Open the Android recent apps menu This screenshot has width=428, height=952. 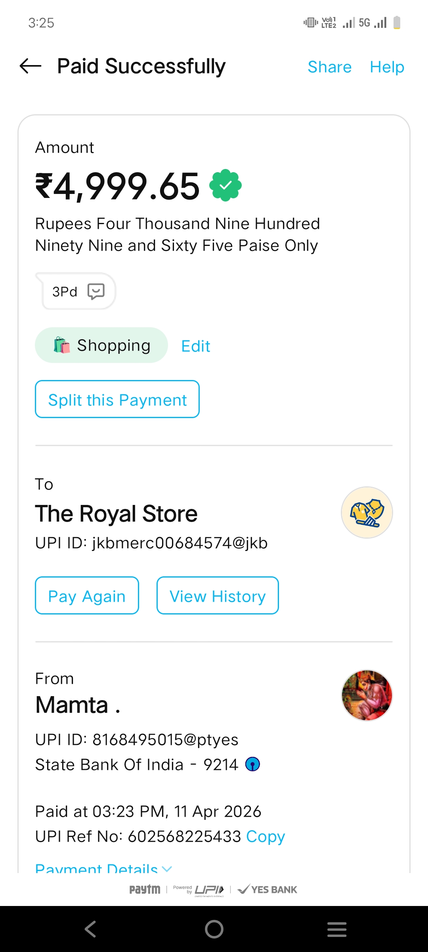pos(337,929)
